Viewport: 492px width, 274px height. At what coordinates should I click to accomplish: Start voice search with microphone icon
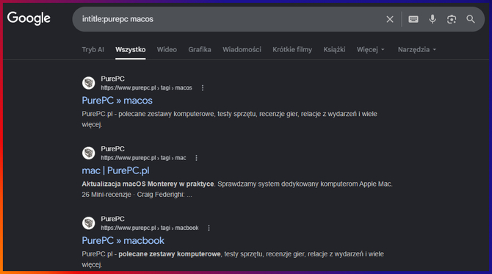[433, 19]
